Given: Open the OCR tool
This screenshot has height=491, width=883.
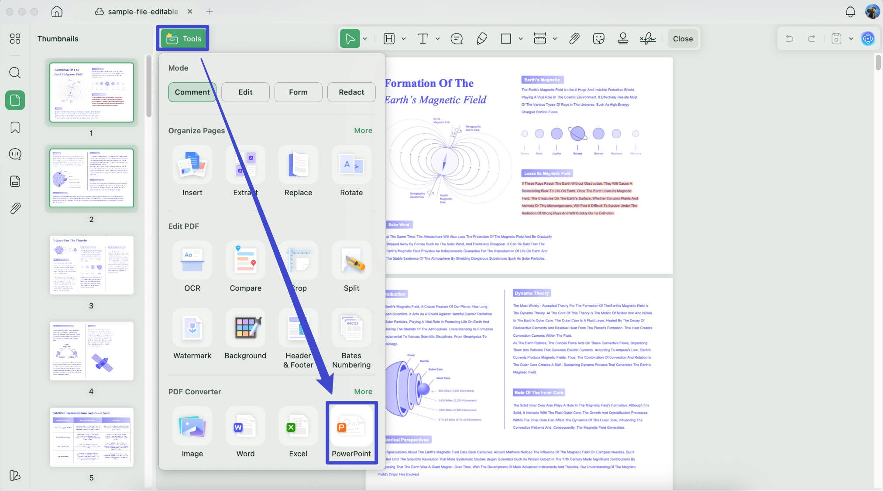Looking at the screenshot, I should (x=192, y=268).
